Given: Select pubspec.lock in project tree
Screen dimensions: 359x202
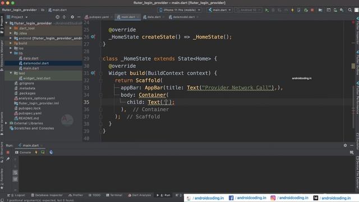Looking at the screenshot, I should (x=29, y=108).
